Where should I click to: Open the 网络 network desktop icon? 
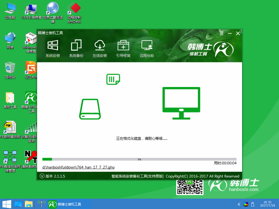coord(10,40)
